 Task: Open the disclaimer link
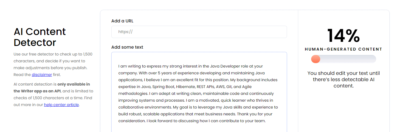click(x=42, y=75)
